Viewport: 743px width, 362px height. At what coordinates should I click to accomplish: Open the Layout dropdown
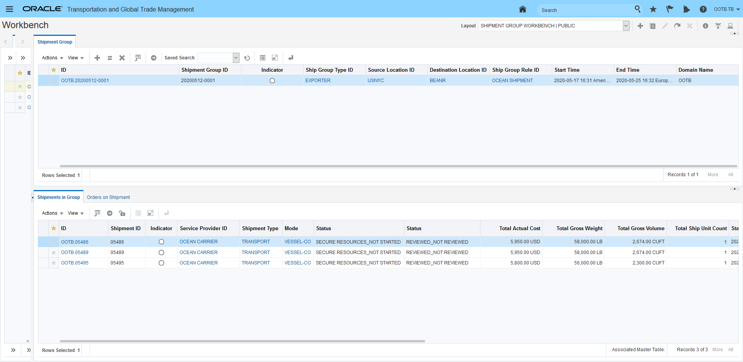point(626,26)
